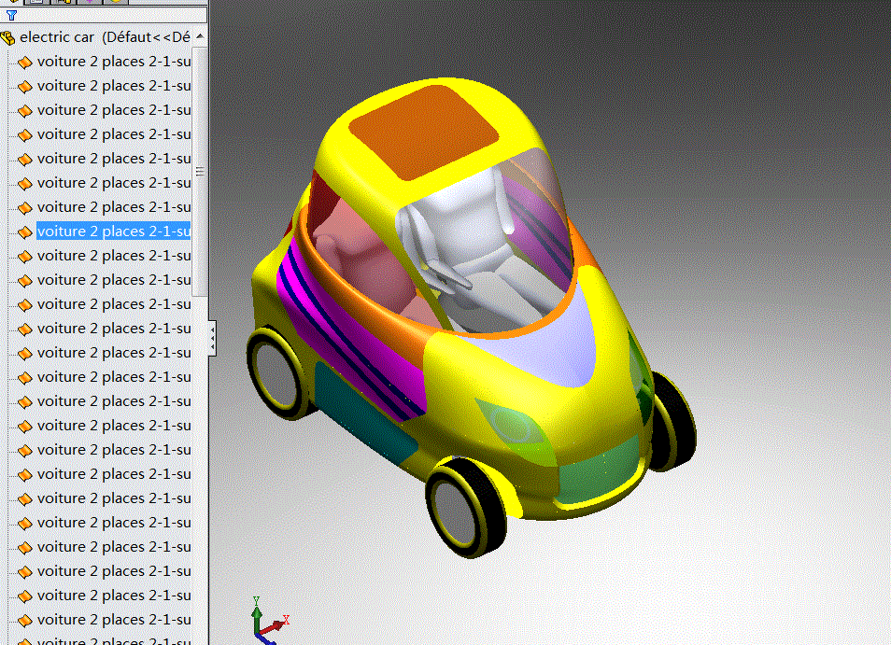Click the surface icon of the highlighted item
891x645 pixels.
(25, 231)
